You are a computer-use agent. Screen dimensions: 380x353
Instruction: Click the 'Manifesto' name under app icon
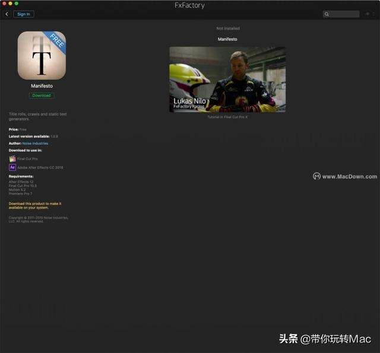pos(42,86)
